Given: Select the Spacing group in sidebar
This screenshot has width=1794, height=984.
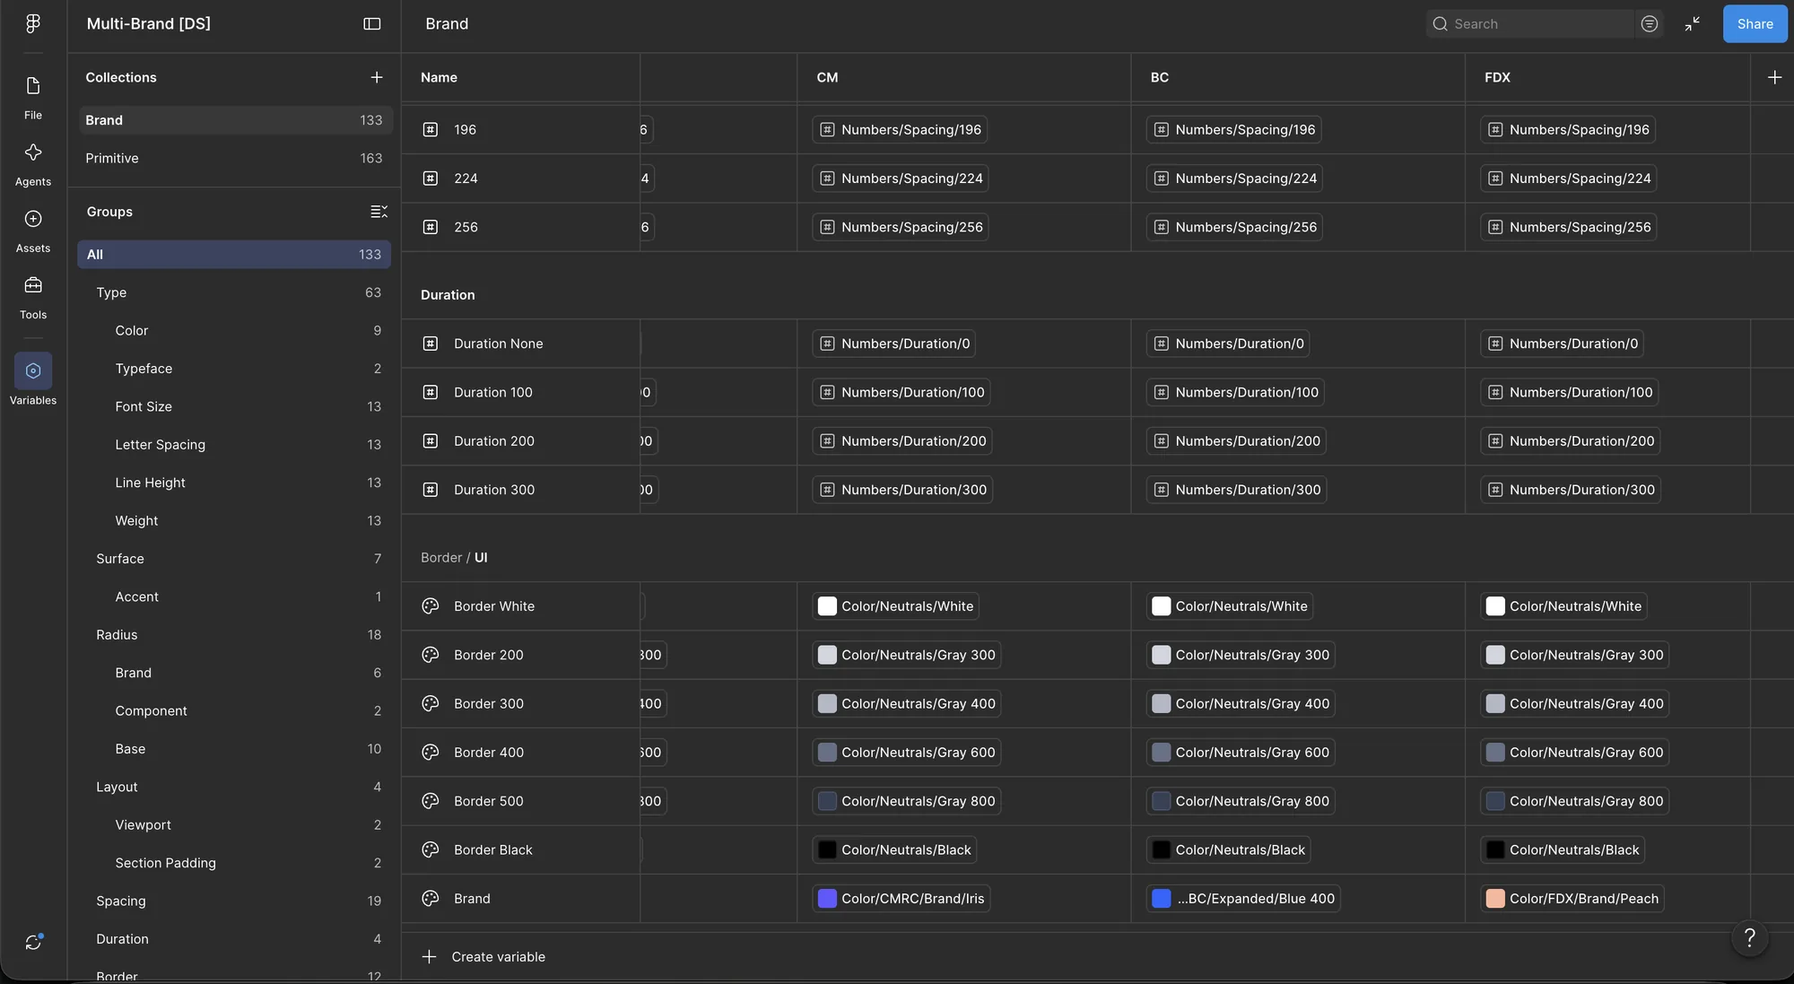Looking at the screenshot, I should point(235,901).
